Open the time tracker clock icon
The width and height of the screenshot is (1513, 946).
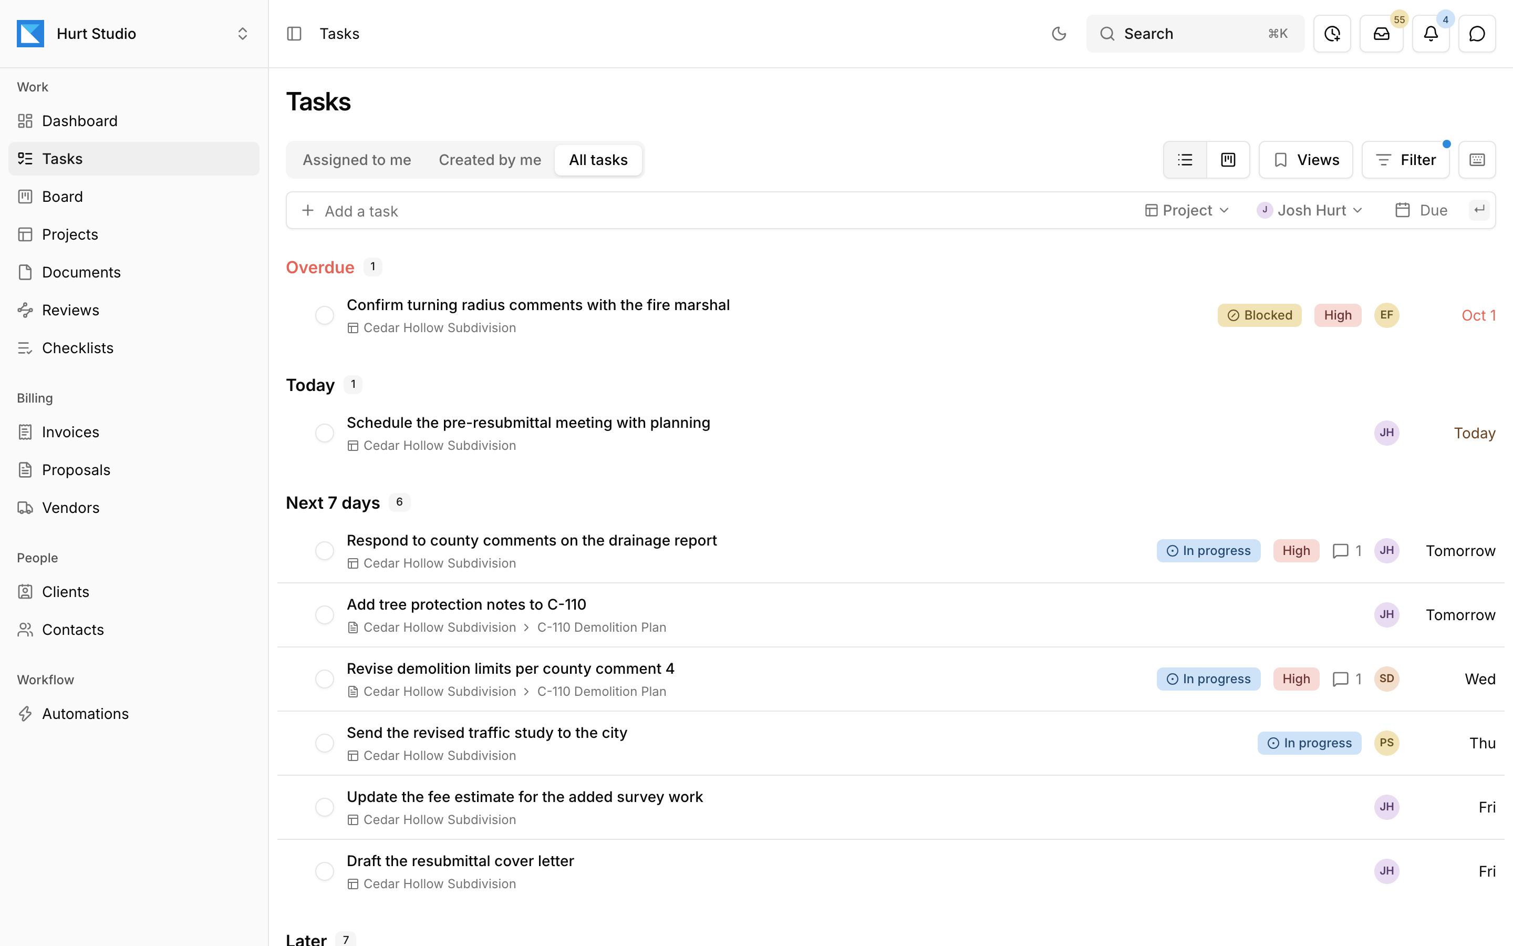pos(1332,34)
